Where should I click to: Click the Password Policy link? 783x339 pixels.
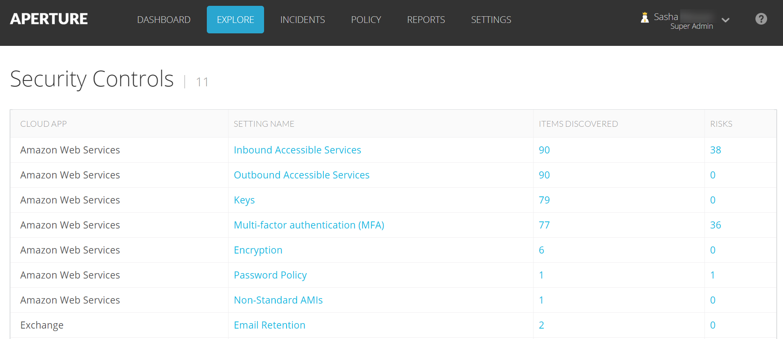270,275
